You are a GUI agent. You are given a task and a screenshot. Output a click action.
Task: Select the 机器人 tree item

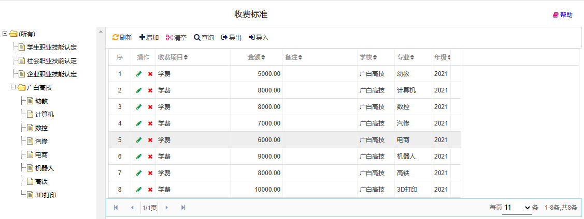[x=45, y=168]
